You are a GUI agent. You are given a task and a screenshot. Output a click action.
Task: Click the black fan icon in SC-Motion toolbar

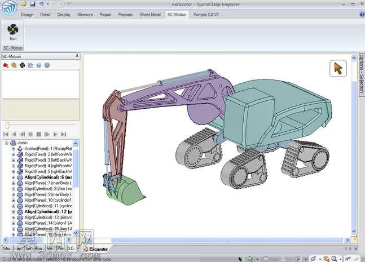pyautogui.click(x=22, y=65)
